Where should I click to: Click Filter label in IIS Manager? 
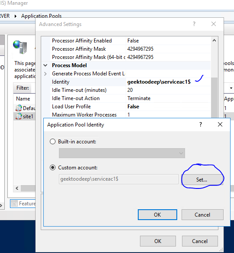point(23,88)
